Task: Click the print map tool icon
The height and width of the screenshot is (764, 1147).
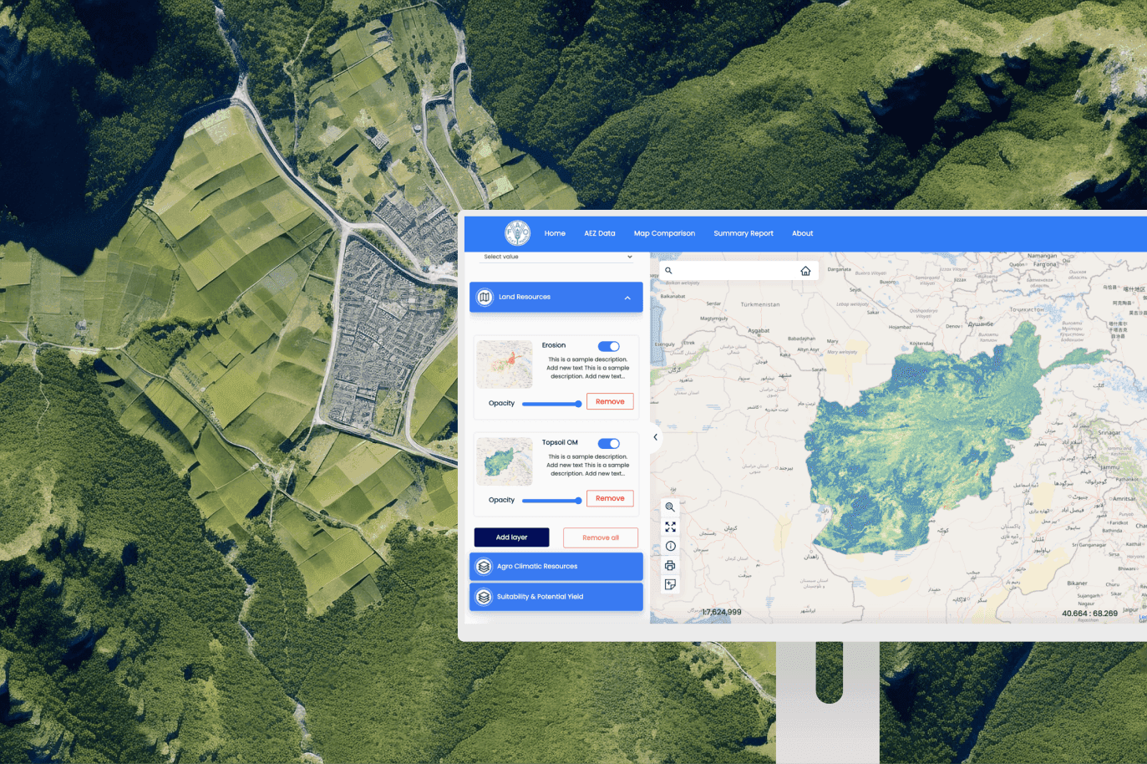Action: (670, 565)
